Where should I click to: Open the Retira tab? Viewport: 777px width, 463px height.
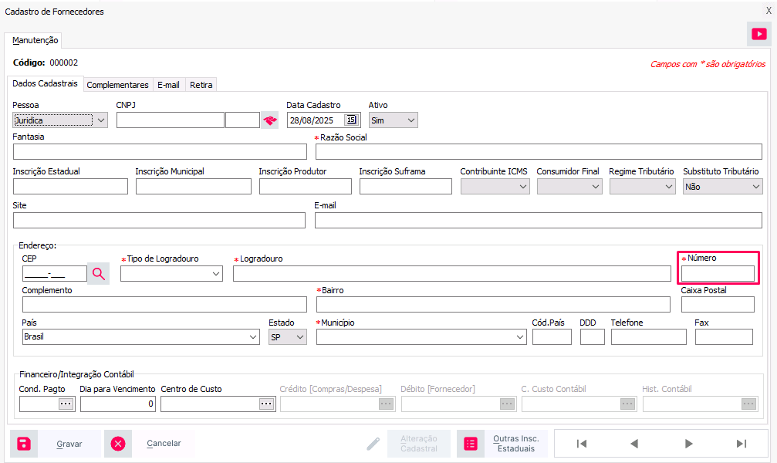pyautogui.click(x=201, y=85)
